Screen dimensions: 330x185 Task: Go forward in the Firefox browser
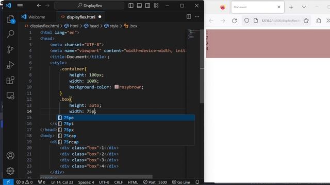pyautogui.click(x=223, y=21)
